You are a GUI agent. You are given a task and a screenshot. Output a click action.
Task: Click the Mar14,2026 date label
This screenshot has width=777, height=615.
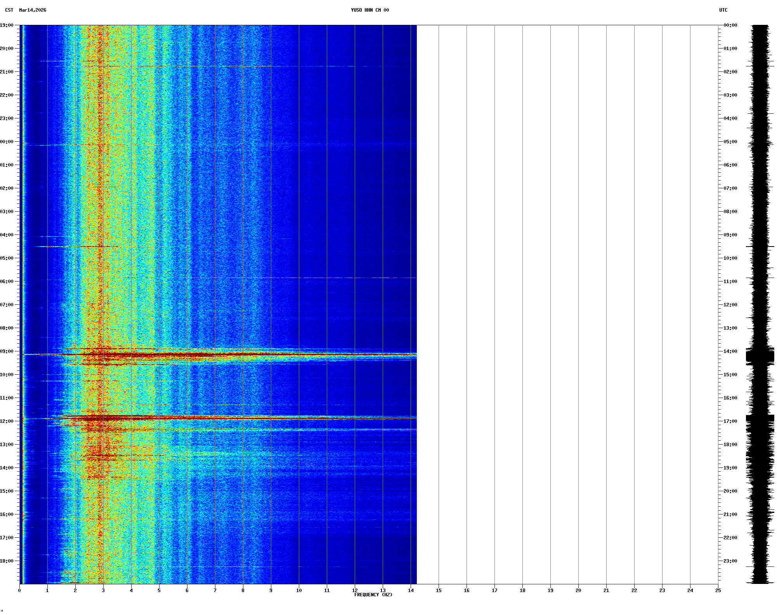coord(33,10)
